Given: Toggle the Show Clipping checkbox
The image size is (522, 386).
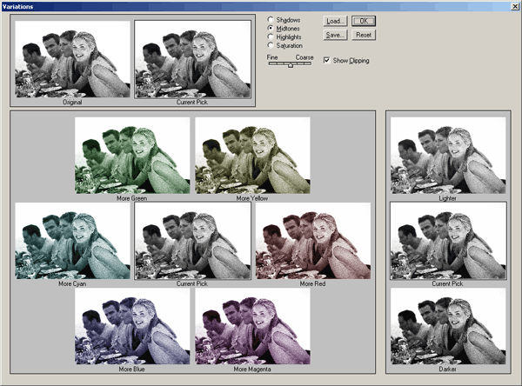Looking at the screenshot, I should 326,61.
